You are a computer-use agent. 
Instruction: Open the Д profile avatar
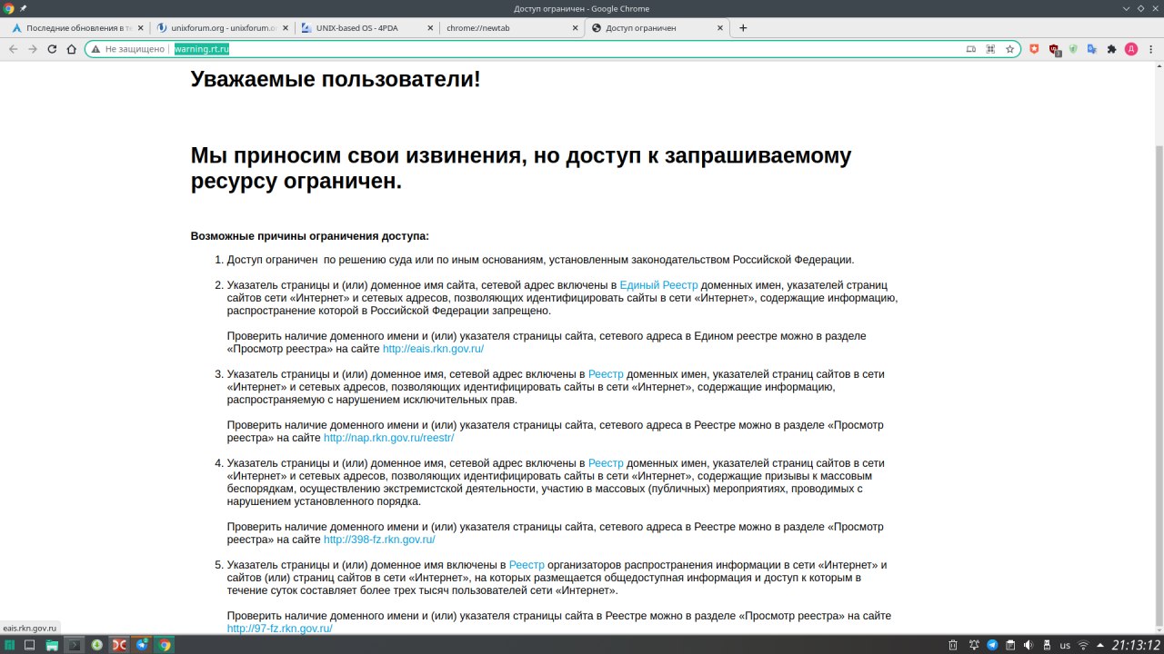point(1131,49)
